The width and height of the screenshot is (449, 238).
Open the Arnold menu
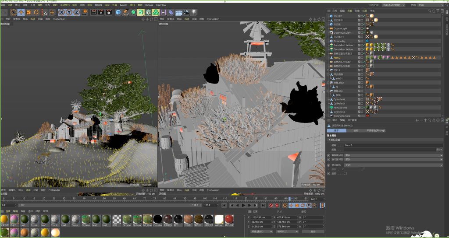123,5
